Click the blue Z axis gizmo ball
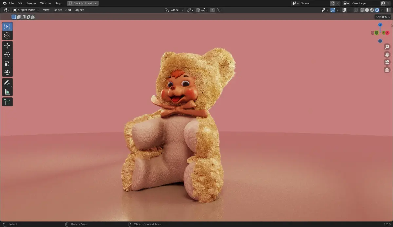This screenshot has width=393, height=227. click(x=380, y=25)
